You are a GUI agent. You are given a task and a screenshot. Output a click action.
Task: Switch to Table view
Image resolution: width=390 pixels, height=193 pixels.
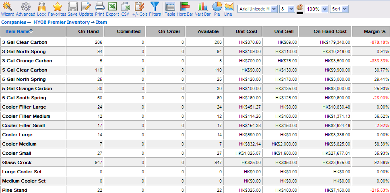point(170,9)
